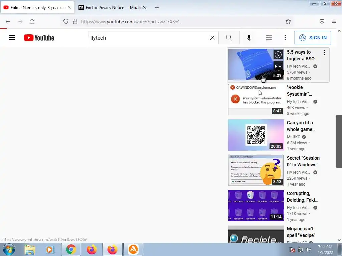
Task: Open the network icon in the tray
Action: 300,250
